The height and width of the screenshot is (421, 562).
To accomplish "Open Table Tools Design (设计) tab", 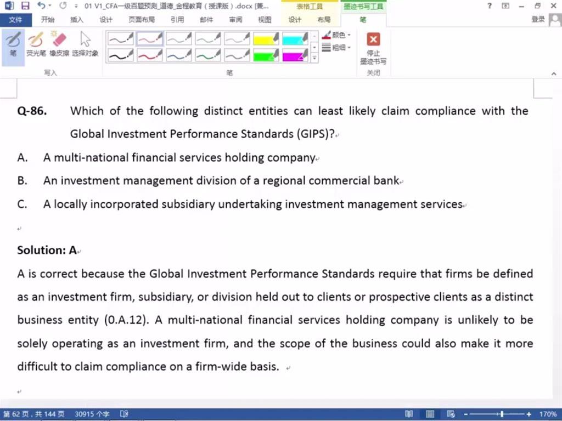I will click(x=295, y=20).
